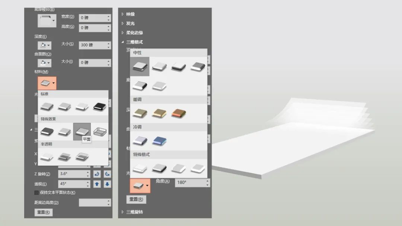Click the clockwise Z rotation icon
Screen dimensions: 402x226
click(x=97, y=174)
